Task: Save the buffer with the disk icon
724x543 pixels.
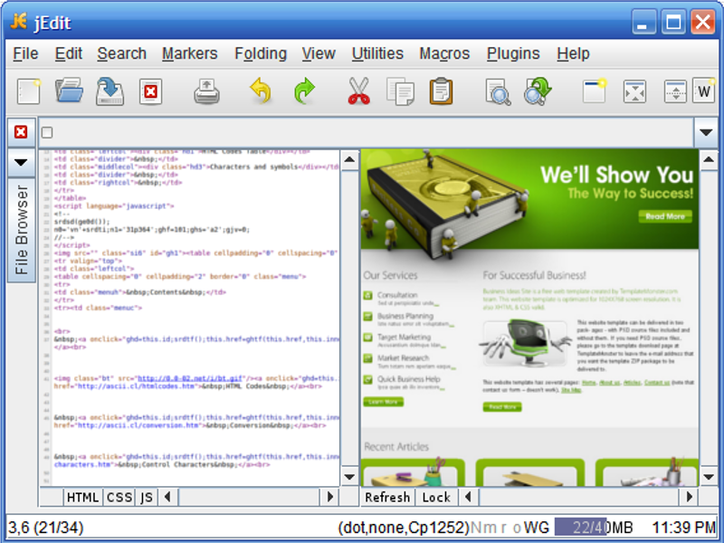Action: coord(110,91)
